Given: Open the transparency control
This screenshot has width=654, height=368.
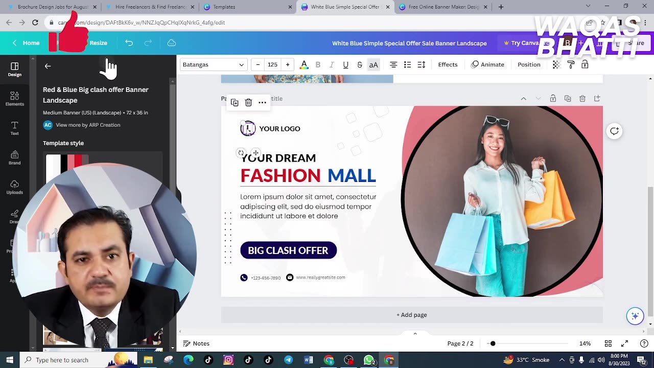Looking at the screenshot, I should pyautogui.click(x=556, y=64).
